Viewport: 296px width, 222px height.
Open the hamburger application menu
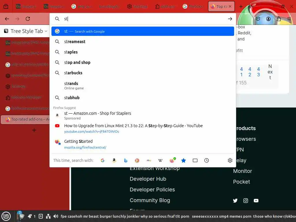click(x=289, y=19)
